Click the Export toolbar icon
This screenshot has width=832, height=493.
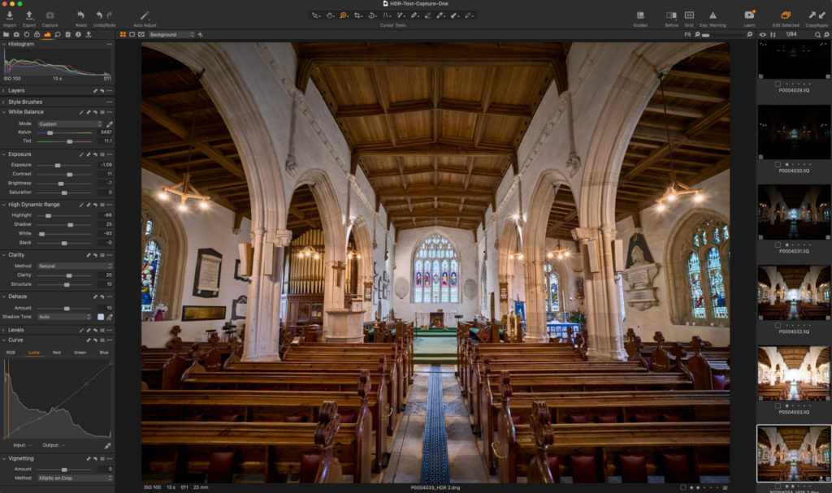point(29,16)
